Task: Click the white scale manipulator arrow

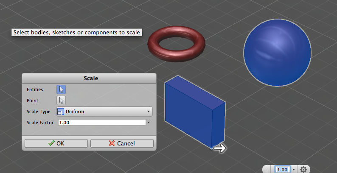Action: point(220,148)
